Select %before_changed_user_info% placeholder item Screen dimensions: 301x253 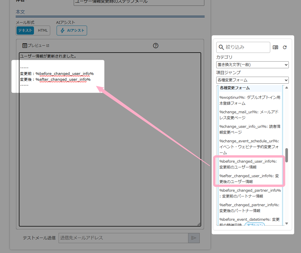click(x=249, y=164)
